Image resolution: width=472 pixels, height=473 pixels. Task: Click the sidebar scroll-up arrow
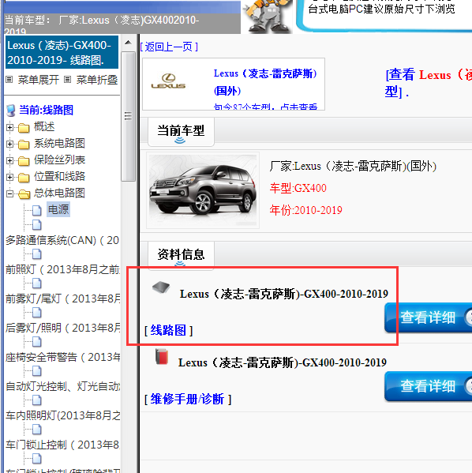point(128,43)
